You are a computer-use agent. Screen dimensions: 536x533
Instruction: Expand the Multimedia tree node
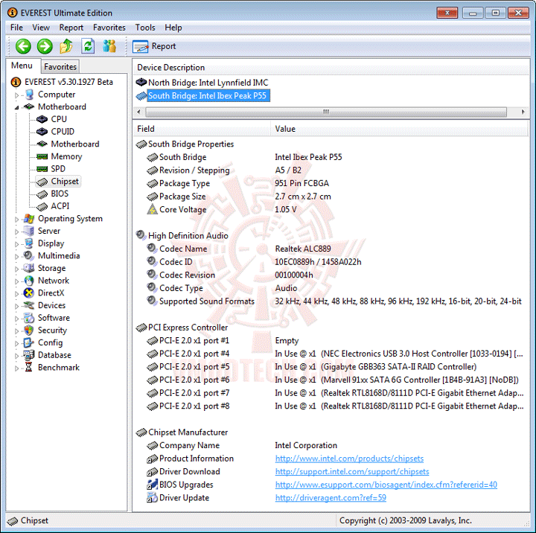coord(16,256)
